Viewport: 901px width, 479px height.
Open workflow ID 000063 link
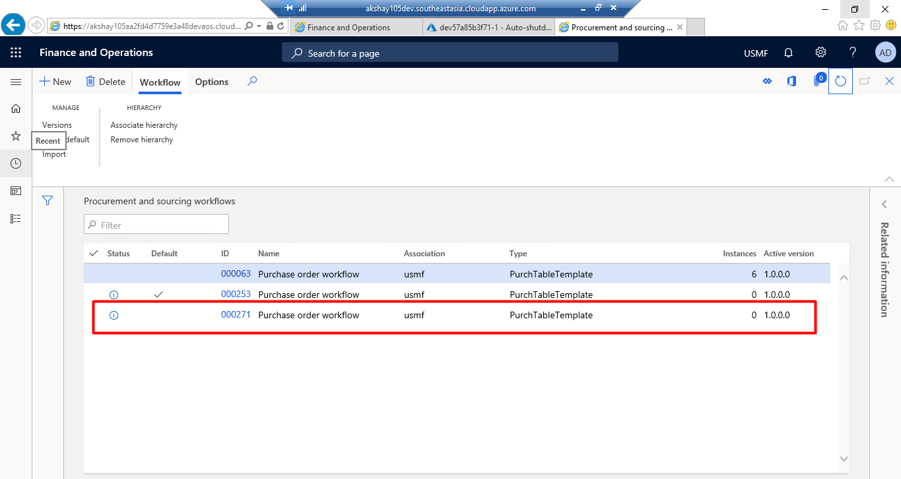(236, 273)
